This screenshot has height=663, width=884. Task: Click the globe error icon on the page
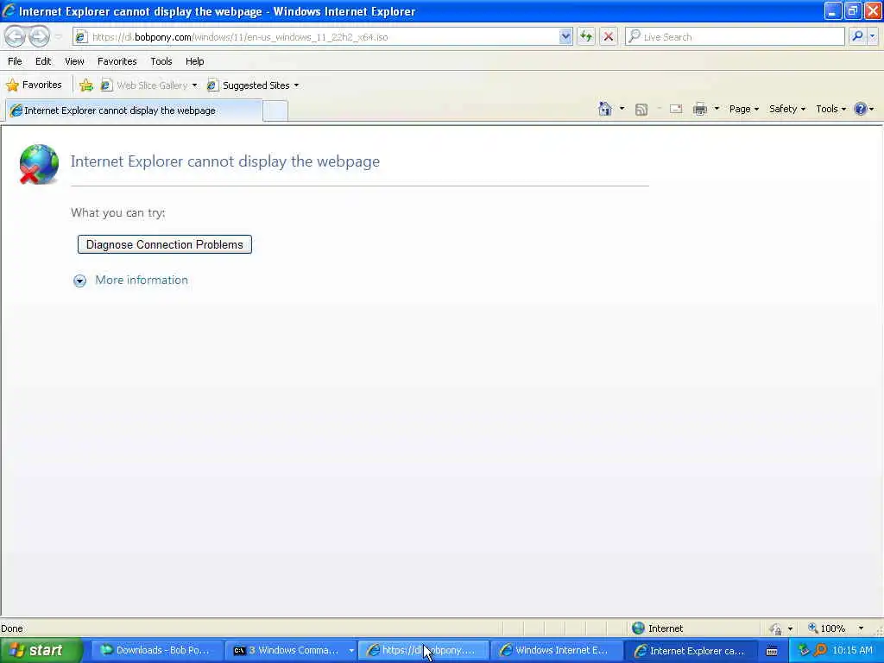(38, 164)
